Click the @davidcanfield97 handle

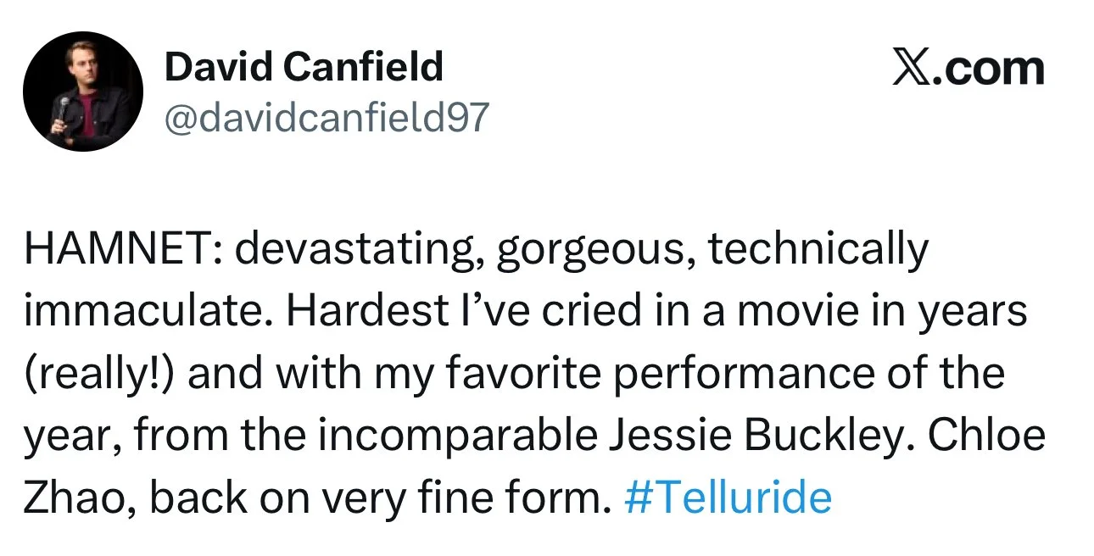coord(327,119)
